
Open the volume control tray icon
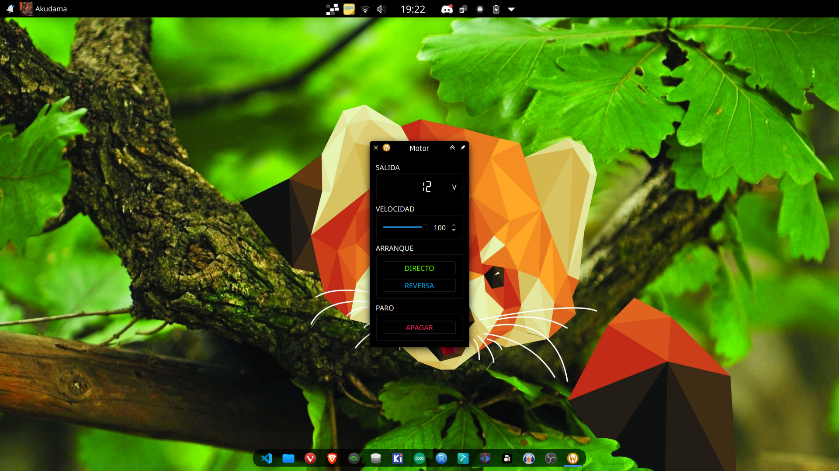(381, 9)
